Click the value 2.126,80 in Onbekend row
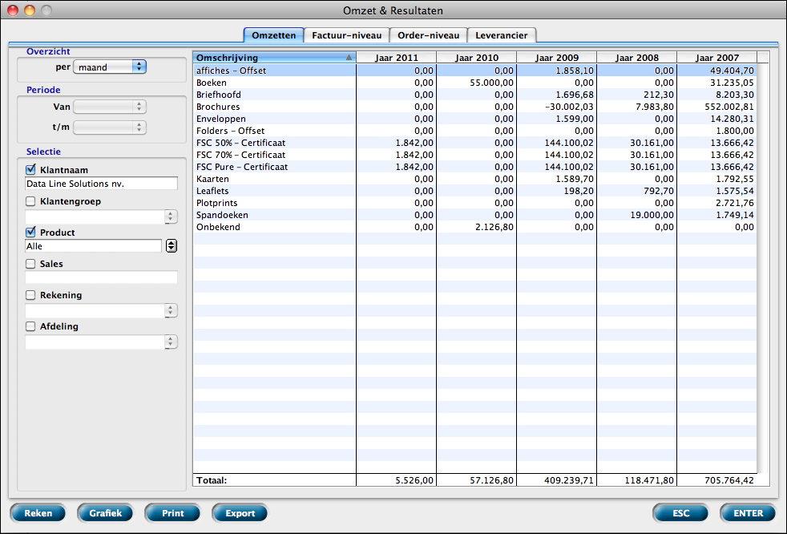Viewport: 787px width, 534px height. 494,227
